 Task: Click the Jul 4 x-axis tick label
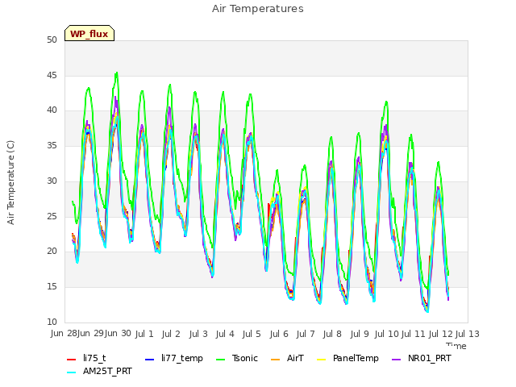225,334
